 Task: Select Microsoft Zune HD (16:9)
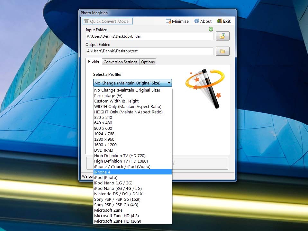pyautogui.click(x=132, y=221)
